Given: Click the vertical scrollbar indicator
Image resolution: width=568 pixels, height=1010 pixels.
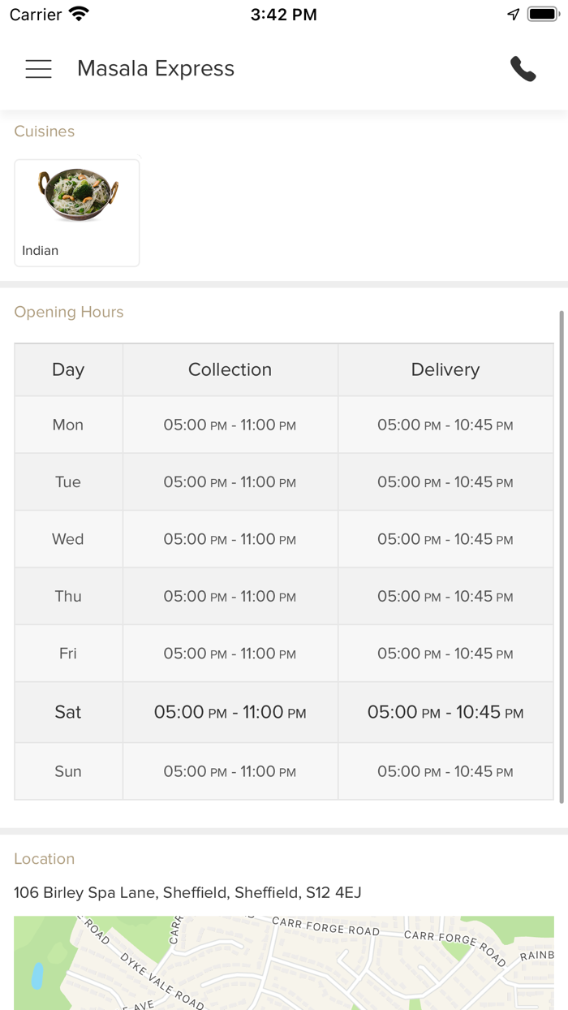Looking at the screenshot, I should [x=561, y=556].
